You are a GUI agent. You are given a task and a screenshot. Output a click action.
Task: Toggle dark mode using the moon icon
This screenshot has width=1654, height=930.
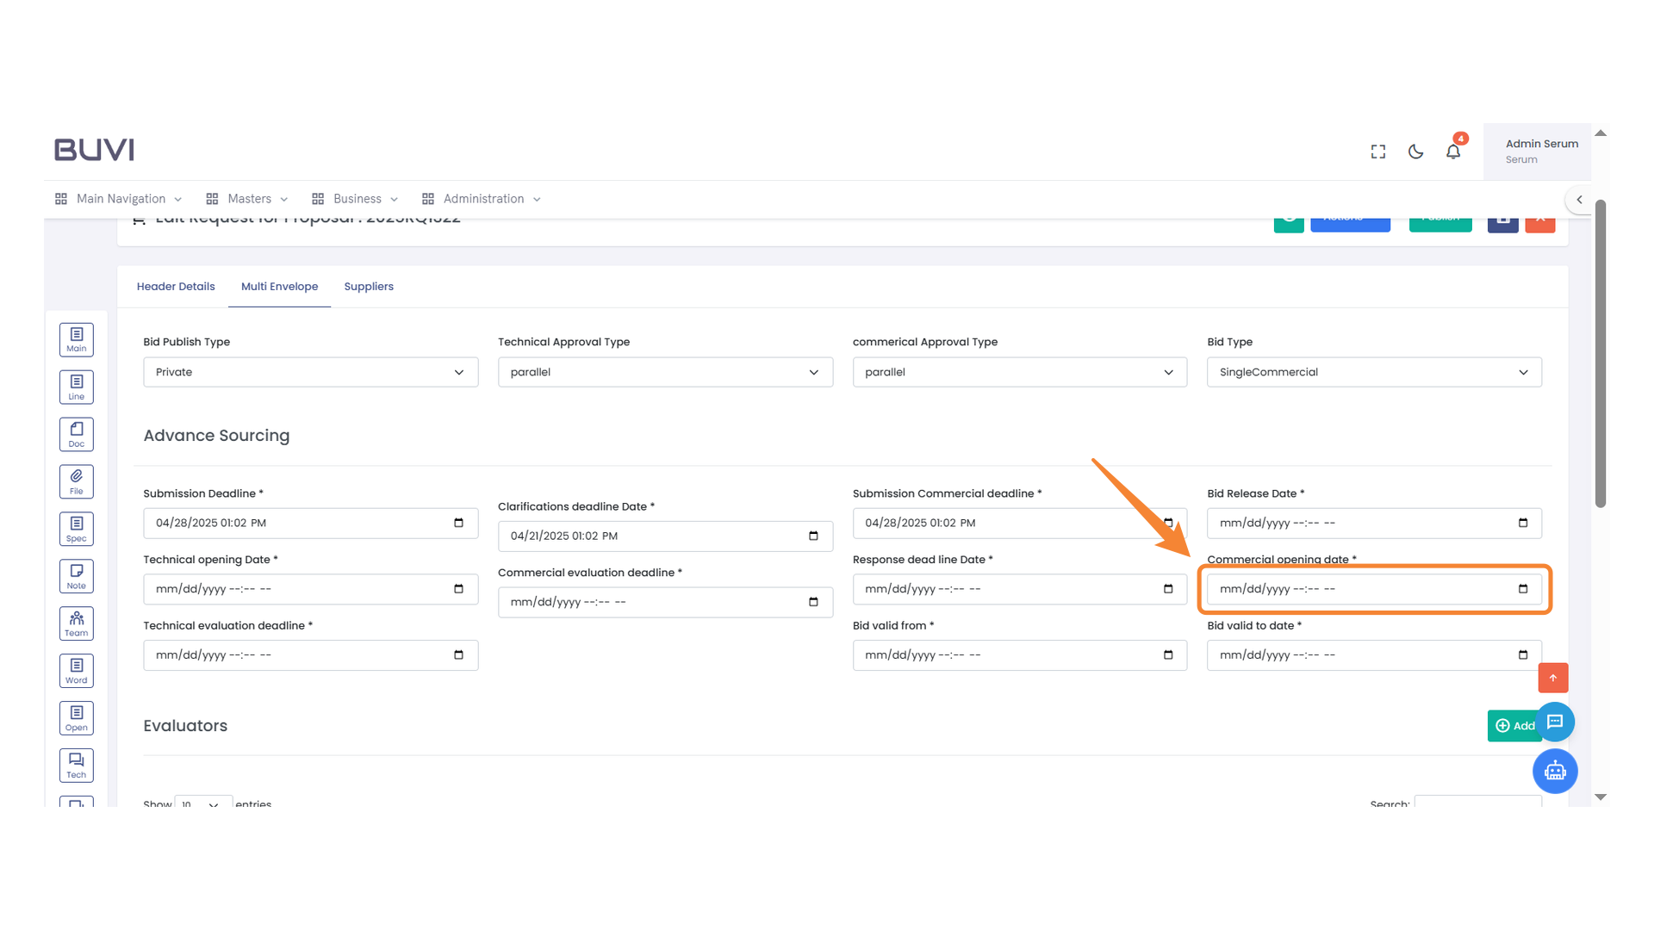[1415, 151]
